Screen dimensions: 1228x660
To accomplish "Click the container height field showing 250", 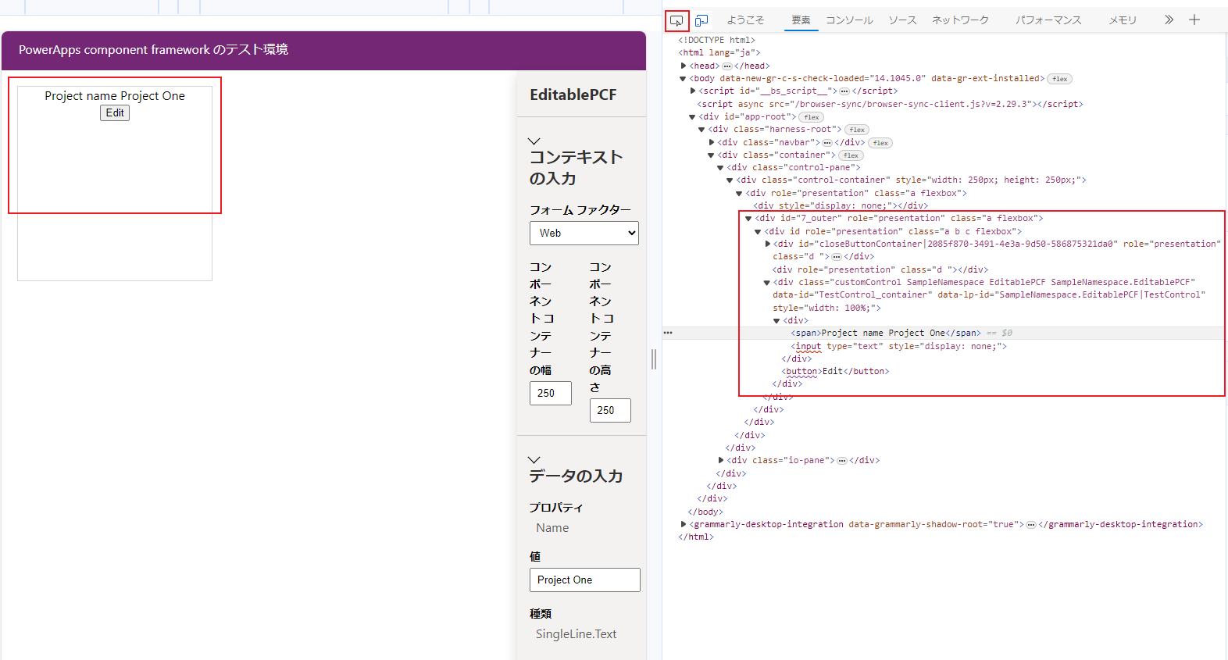I will [610, 410].
